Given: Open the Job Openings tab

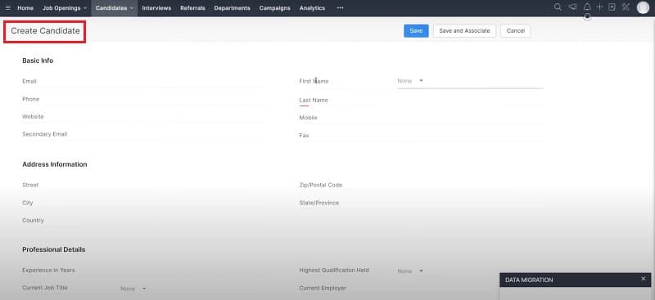Looking at the screenshot, I should click(61, 8).
